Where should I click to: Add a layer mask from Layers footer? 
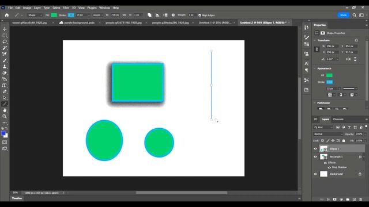pos(334,200)
